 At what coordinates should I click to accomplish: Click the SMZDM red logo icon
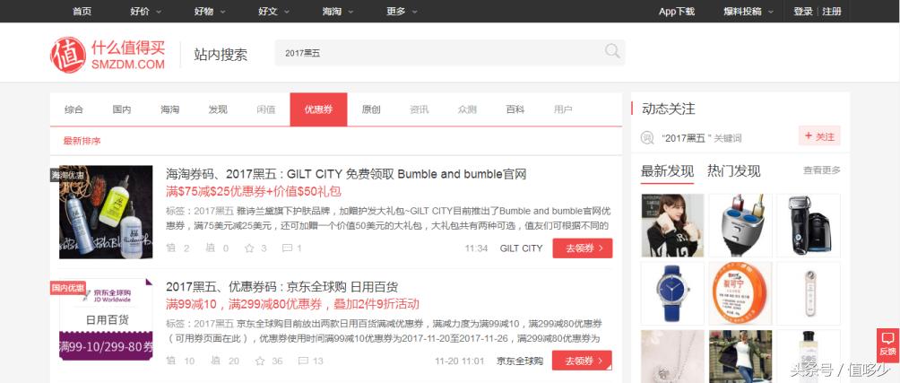(68, 55)
